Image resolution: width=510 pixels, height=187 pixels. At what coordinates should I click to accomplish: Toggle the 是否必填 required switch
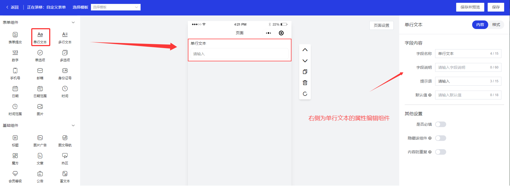[x=440, y=124]
